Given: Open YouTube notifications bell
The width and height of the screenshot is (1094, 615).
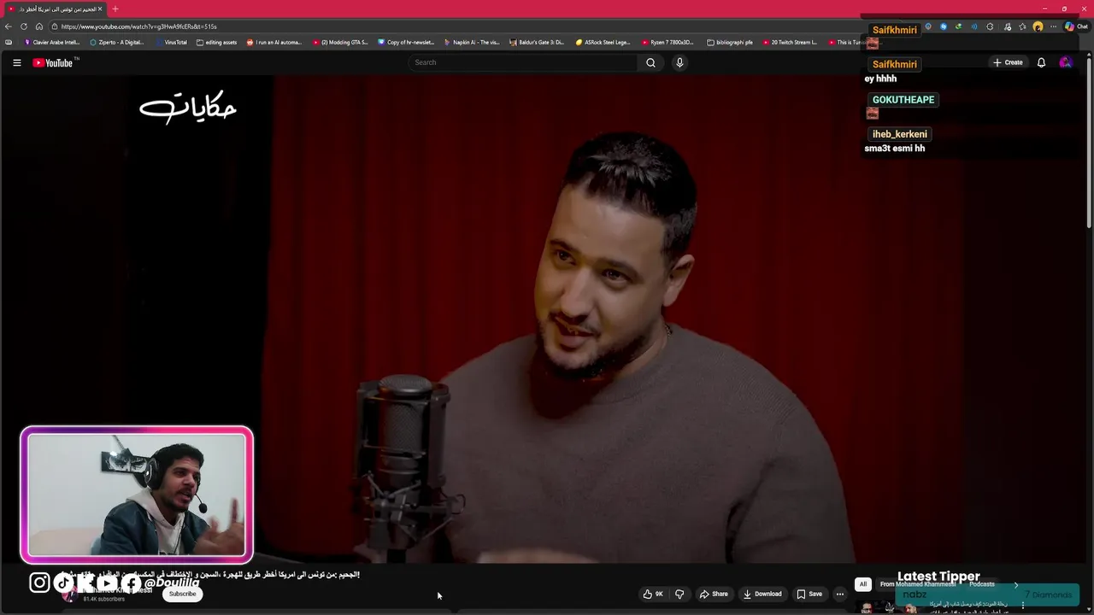Looking at the screenshot, I should (x=1041, y=62).
